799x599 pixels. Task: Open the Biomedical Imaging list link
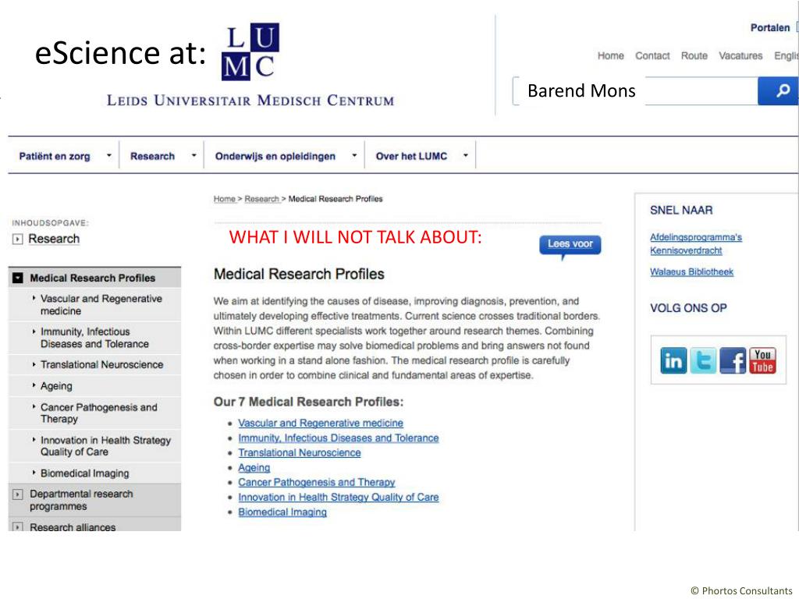282,512
